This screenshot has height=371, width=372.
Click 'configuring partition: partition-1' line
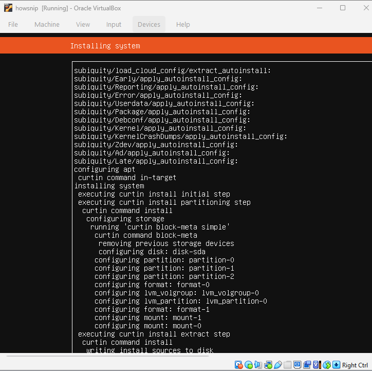tap(164, 268)
